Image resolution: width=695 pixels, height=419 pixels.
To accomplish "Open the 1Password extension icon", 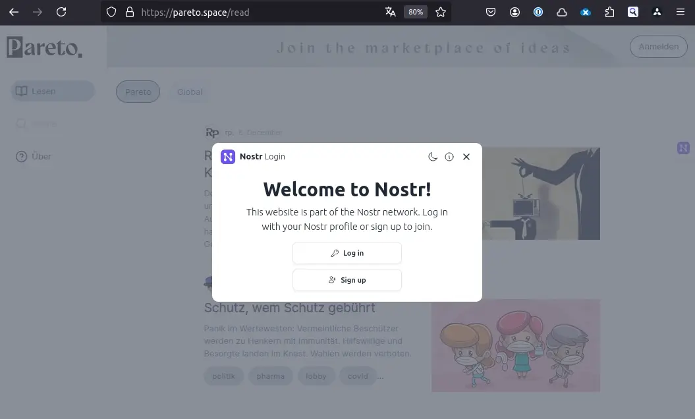I will click(x=538, y=12).
